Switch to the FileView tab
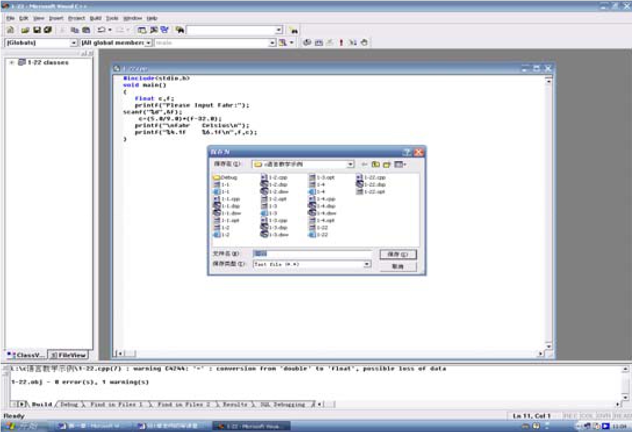Image resolution: width=632 pixels, height=432 pixels. (68, 355)
